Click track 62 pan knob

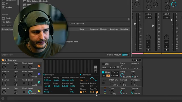167,37
